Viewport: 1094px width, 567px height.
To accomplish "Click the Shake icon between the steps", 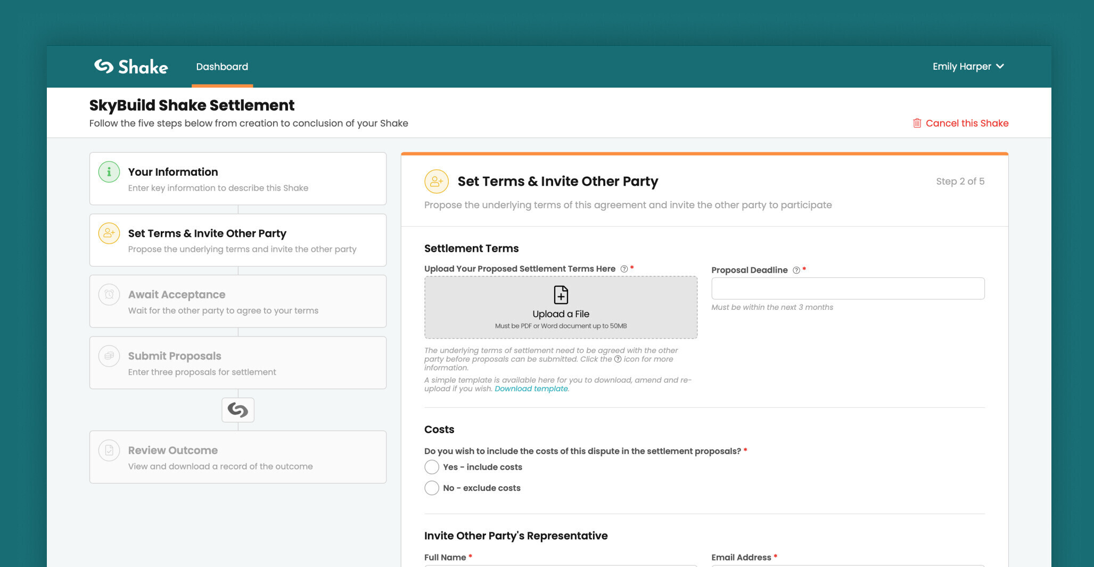I will pyautogui.click(x=238, y=410).
